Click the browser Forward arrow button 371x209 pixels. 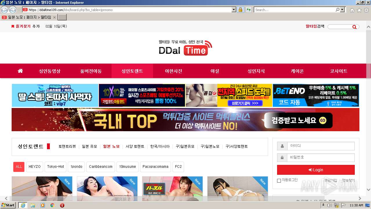tap(12, 10)
